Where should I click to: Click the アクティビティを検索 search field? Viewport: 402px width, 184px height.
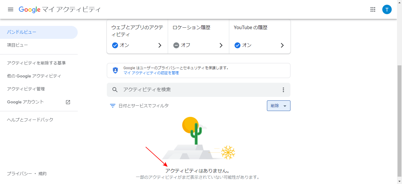coord(199,90)
